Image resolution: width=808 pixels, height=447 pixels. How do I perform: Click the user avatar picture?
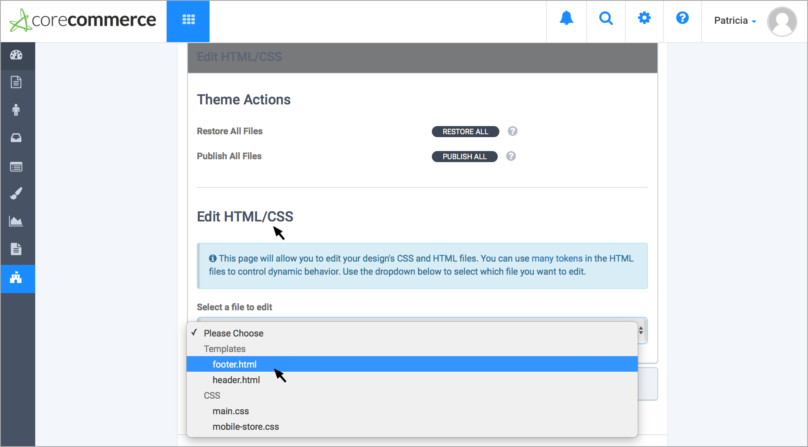point(782,21)
